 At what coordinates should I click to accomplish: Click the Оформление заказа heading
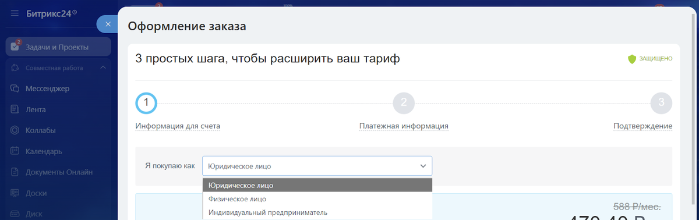187,26
